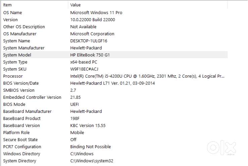The height and width of the screenshot is (166, 248).
Task: Select the Processor row
Action: 13,76
